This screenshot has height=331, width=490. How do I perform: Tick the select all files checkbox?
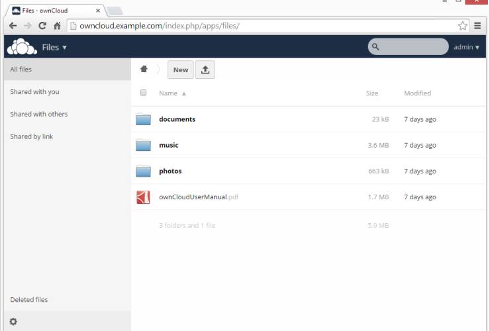pyautogui.click(x=143, y=93)
